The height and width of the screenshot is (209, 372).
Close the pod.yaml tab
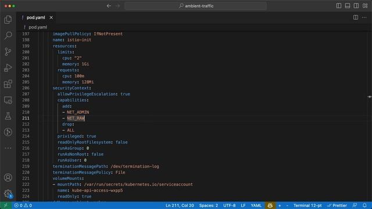51,17
